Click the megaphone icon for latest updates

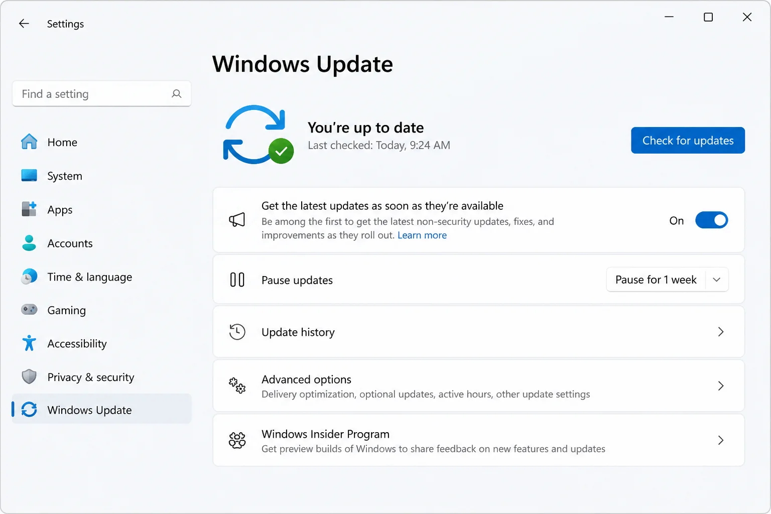(x=237, y=219)
